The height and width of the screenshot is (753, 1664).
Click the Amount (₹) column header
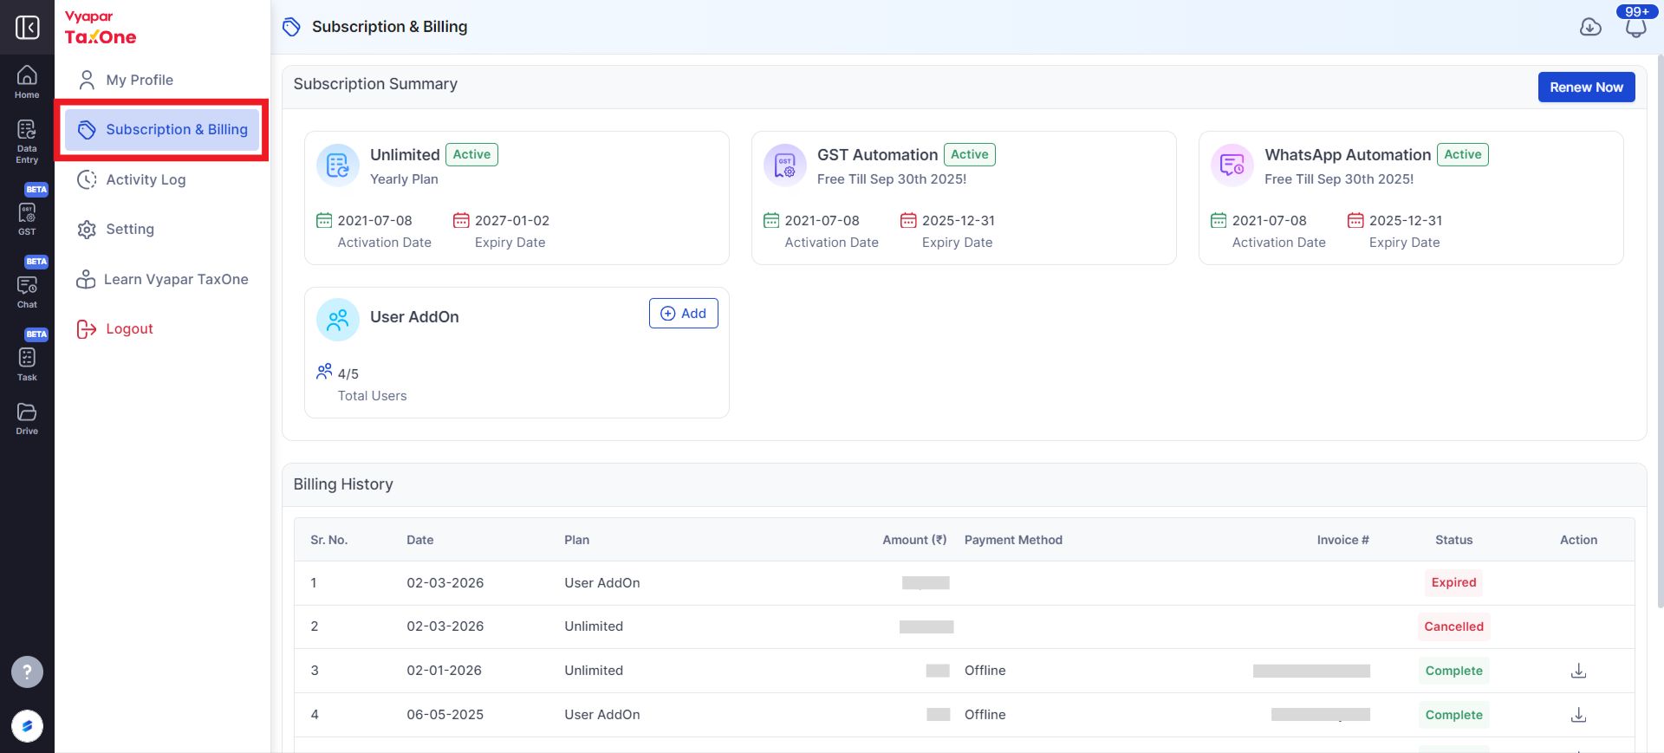(x=914, y=540)
